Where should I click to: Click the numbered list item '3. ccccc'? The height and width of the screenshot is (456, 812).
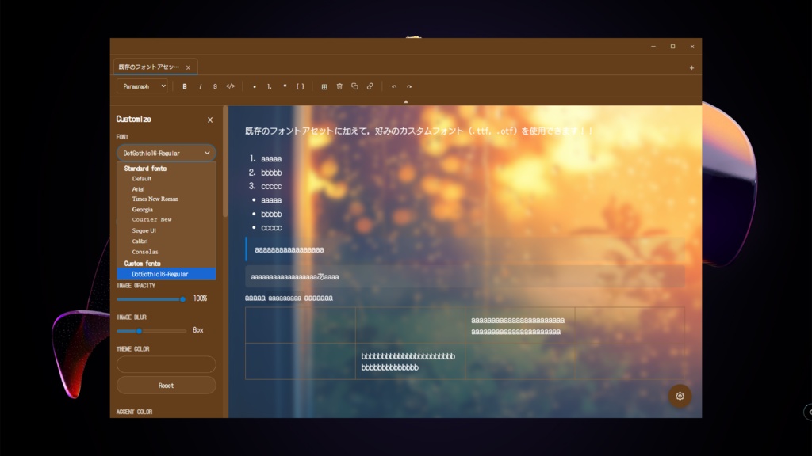pos(266,186)
